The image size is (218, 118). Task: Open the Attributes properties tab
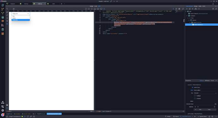click(x=207, y=81)
